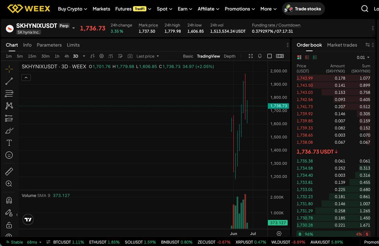Viewport: 379px width, 246px height.
Task: Open chart axis settings gear
Action: [279, 234]
